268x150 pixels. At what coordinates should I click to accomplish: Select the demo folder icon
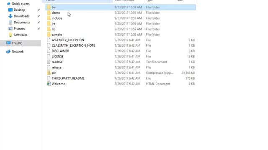[x=49, y=12]
